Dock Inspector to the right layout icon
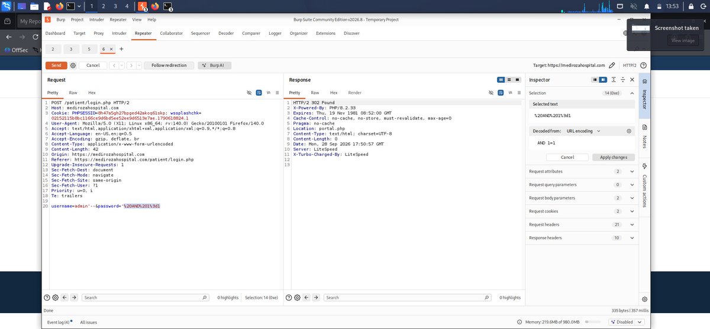The image size is (710, 329). coord(603,80)
